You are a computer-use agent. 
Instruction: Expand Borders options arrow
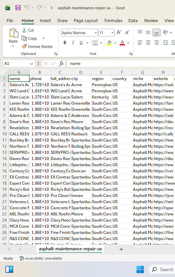pyautogui.click(x=101, y=43)
